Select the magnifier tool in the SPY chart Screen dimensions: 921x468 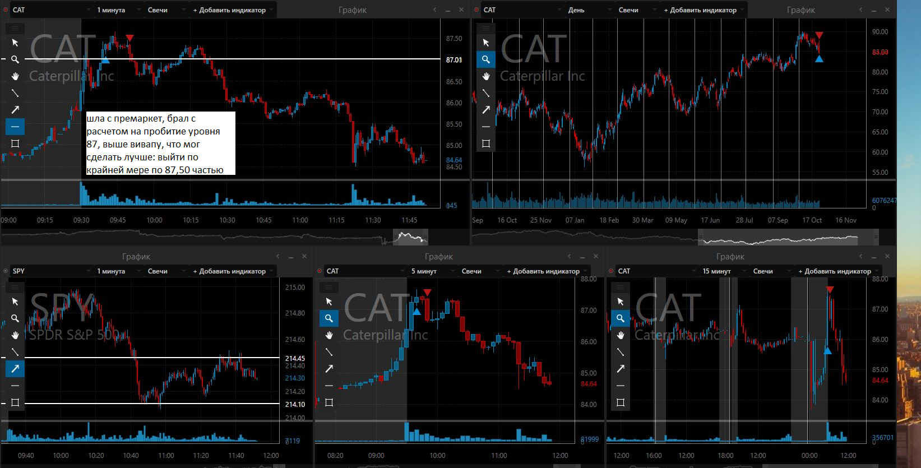tap(15, 318)
